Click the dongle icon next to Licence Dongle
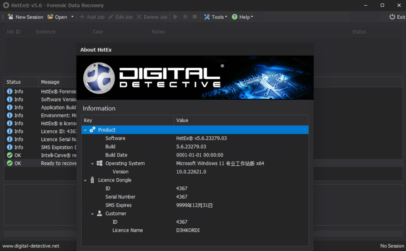 (92, 180)
